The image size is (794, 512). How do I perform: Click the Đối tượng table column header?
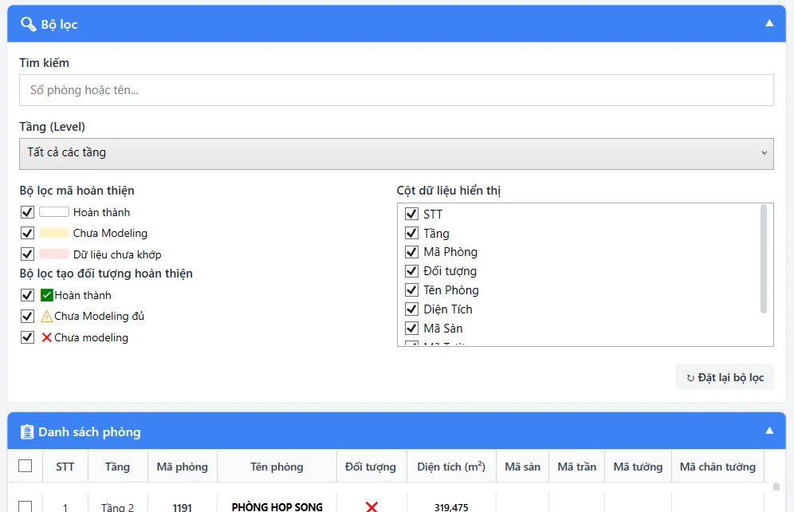371,467
